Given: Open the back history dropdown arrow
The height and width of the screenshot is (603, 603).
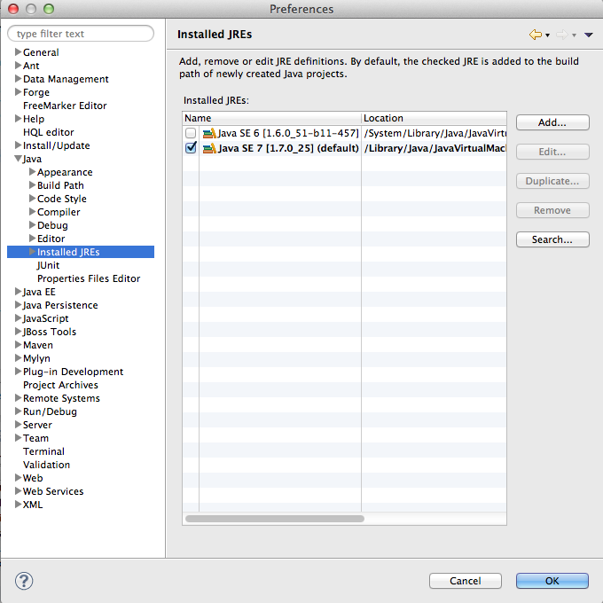Looking at the screenshot, I should click(548, 35).
